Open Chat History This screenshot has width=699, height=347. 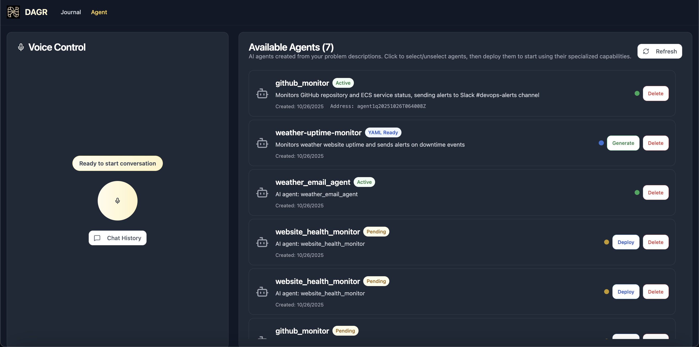pyautogui.click(x=118, y=238)
